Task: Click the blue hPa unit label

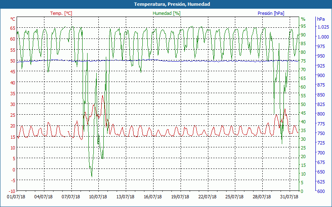Action: tap(321, 19)
